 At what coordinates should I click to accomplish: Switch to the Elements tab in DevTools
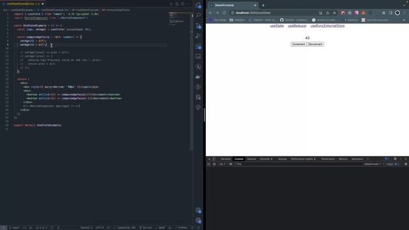tap(226, 159)
